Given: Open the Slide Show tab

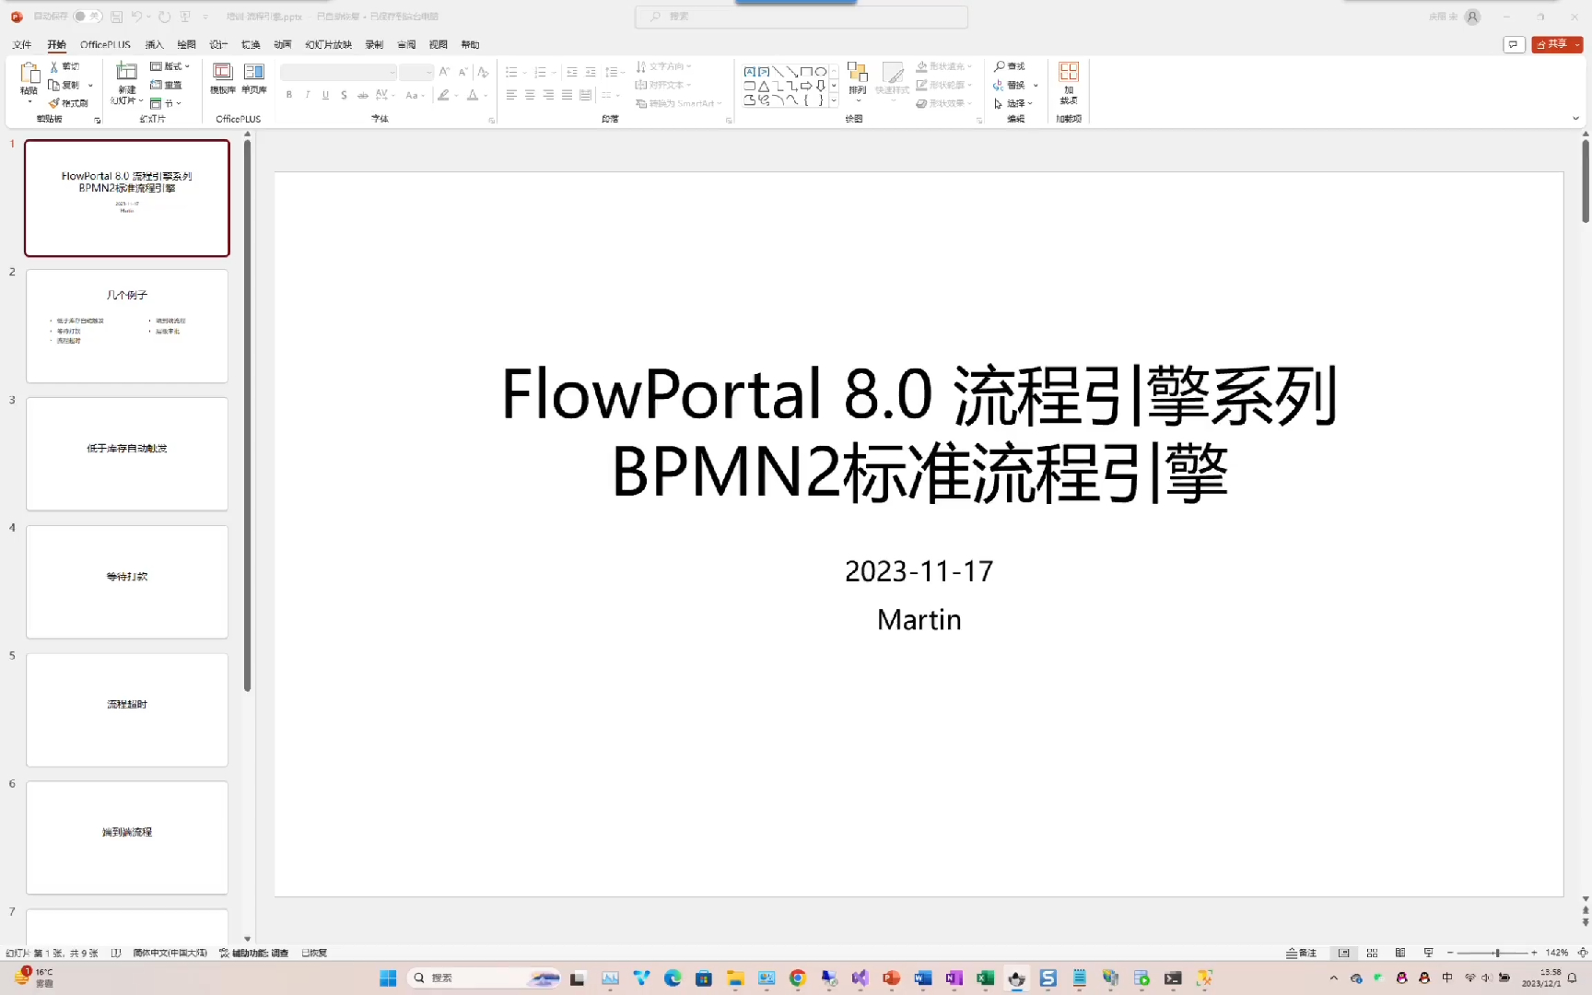Looking at the screenshot, I should [x=328, y=44].
